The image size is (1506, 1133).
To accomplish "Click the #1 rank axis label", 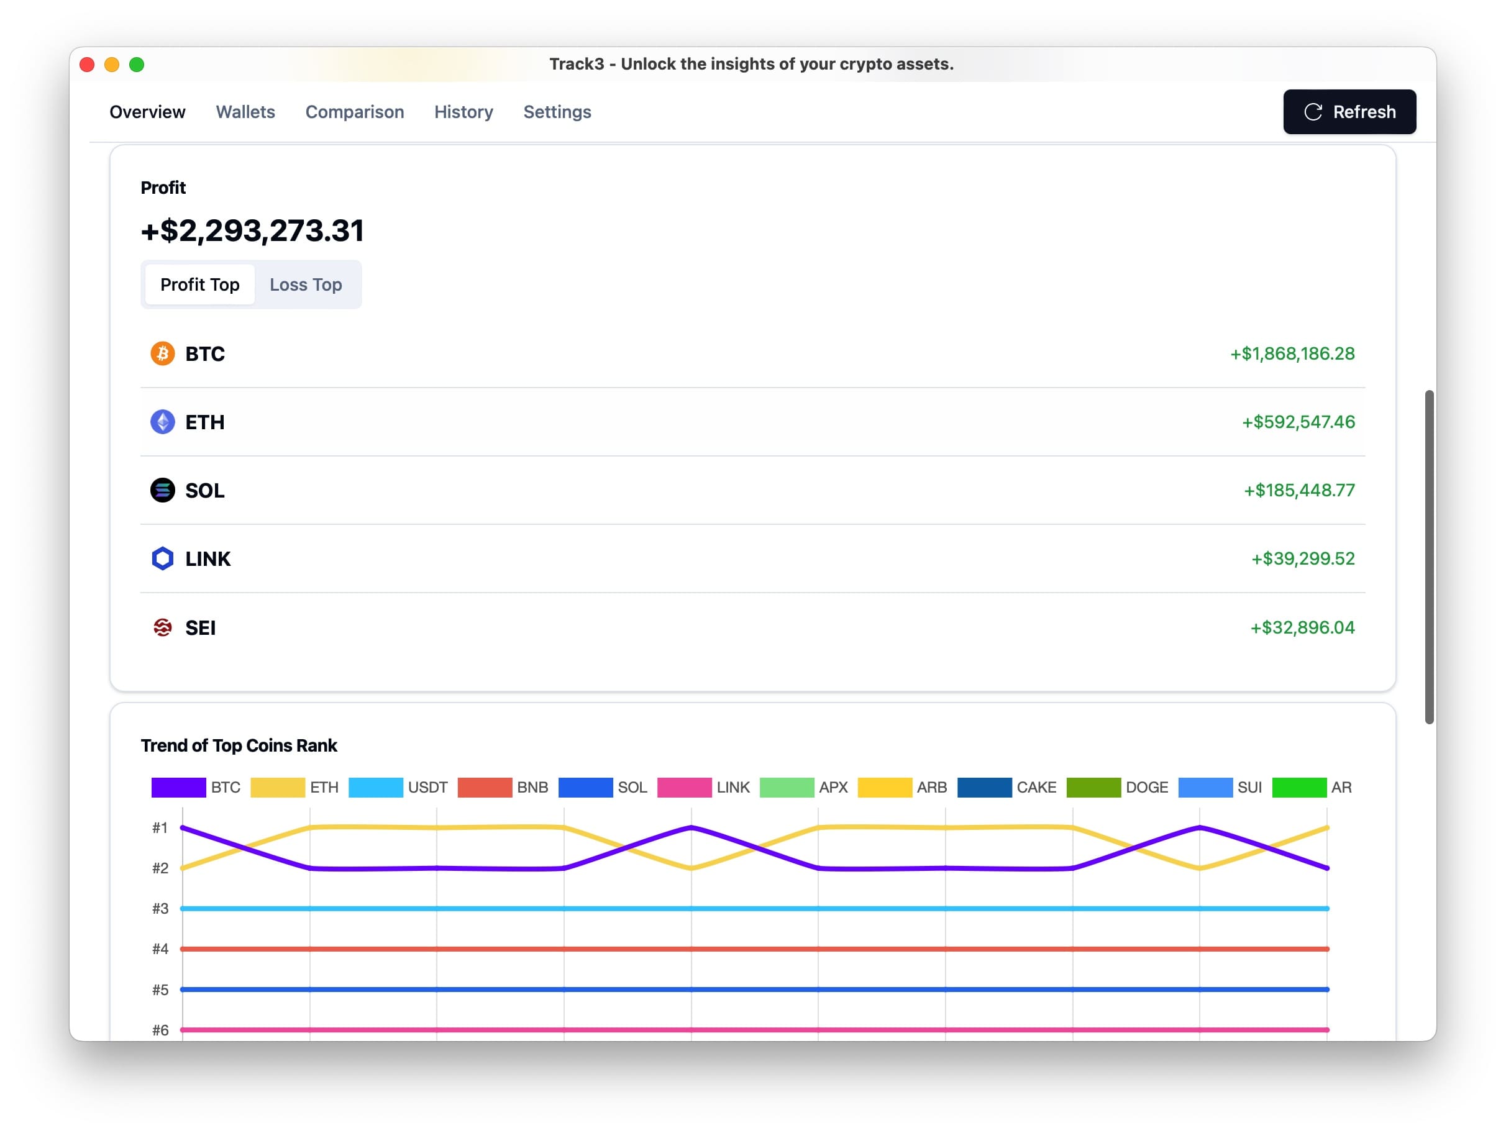I will [x=160, y=828].
